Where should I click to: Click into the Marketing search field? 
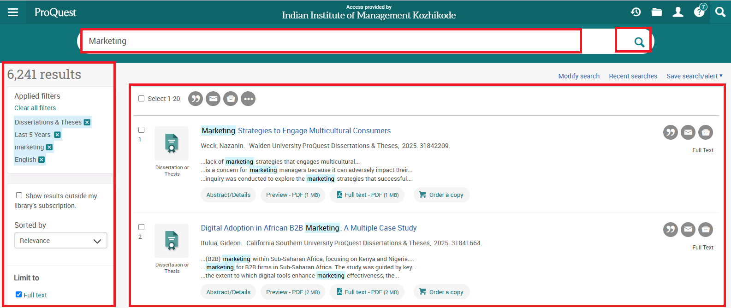click(330, 41)
